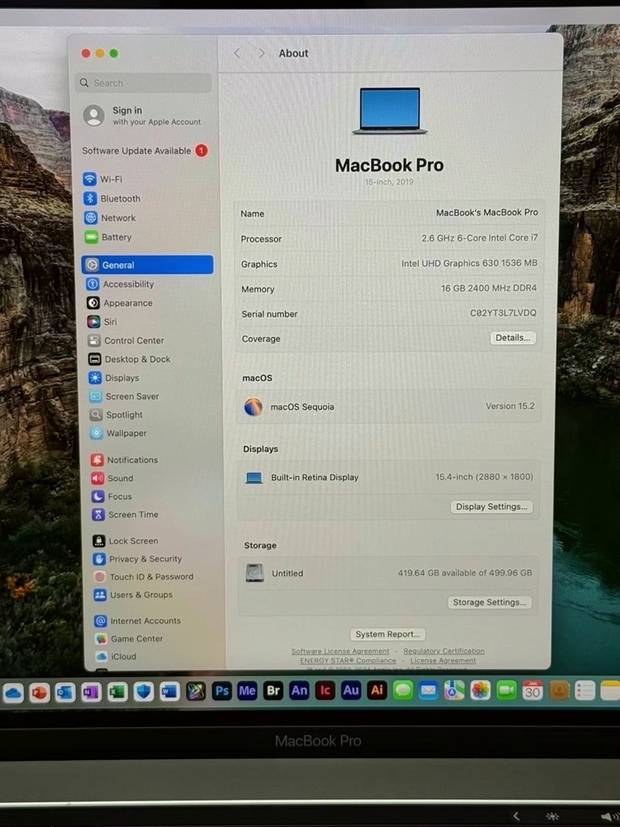The image size is (620, 827).
Task: Select General in the sidebar
Action: 147,265
